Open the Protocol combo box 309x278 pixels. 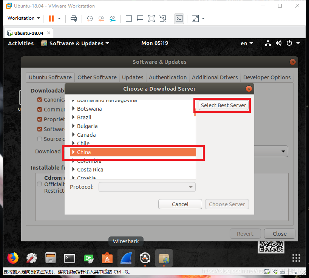(x=147, y=187)
